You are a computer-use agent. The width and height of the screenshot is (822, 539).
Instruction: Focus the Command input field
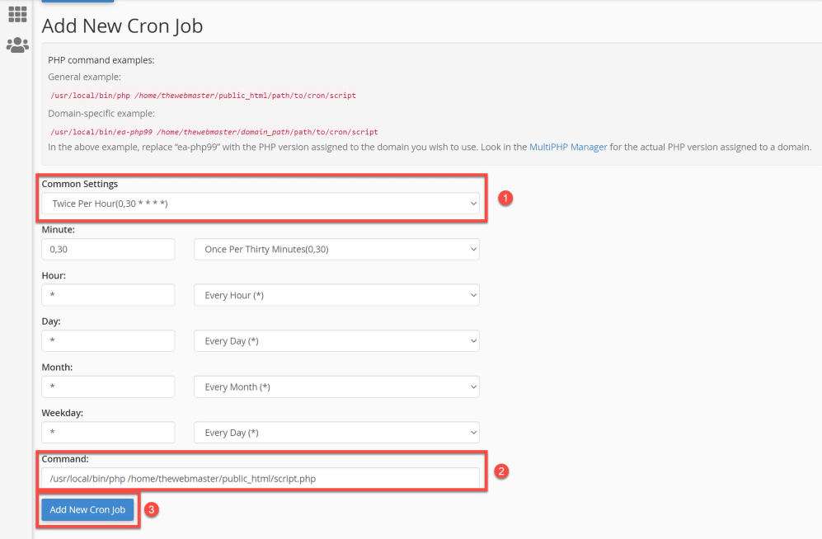[x=261, y=478]
